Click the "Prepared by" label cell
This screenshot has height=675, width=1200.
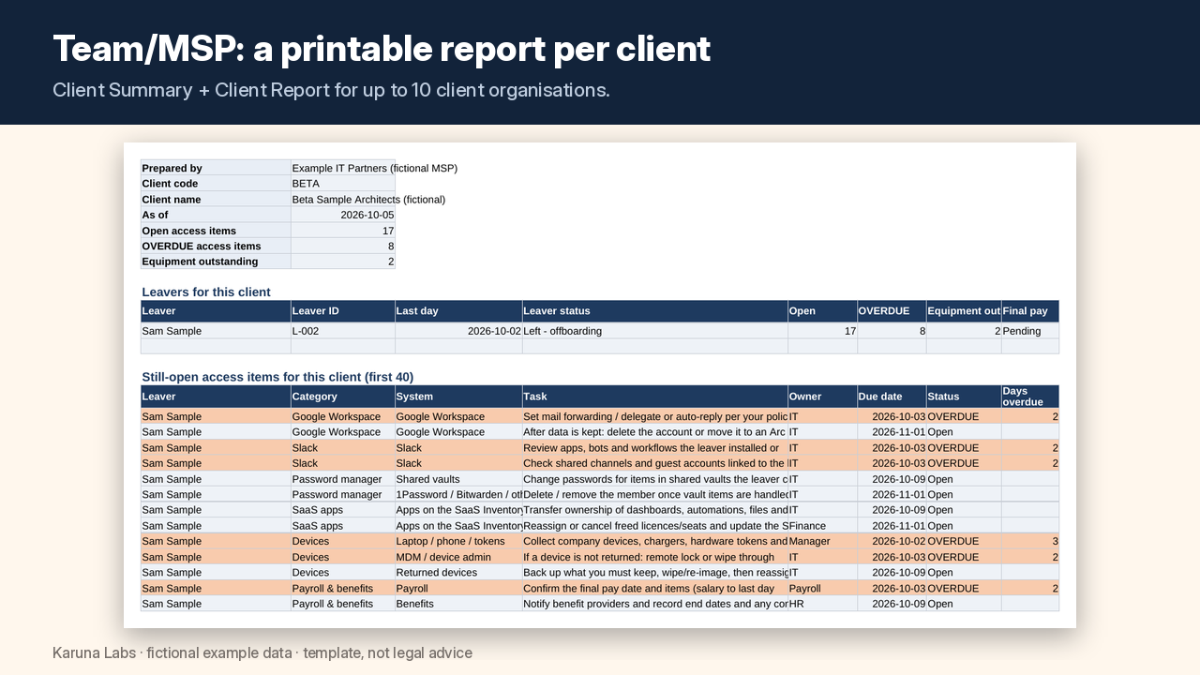[x=216, y=168]
